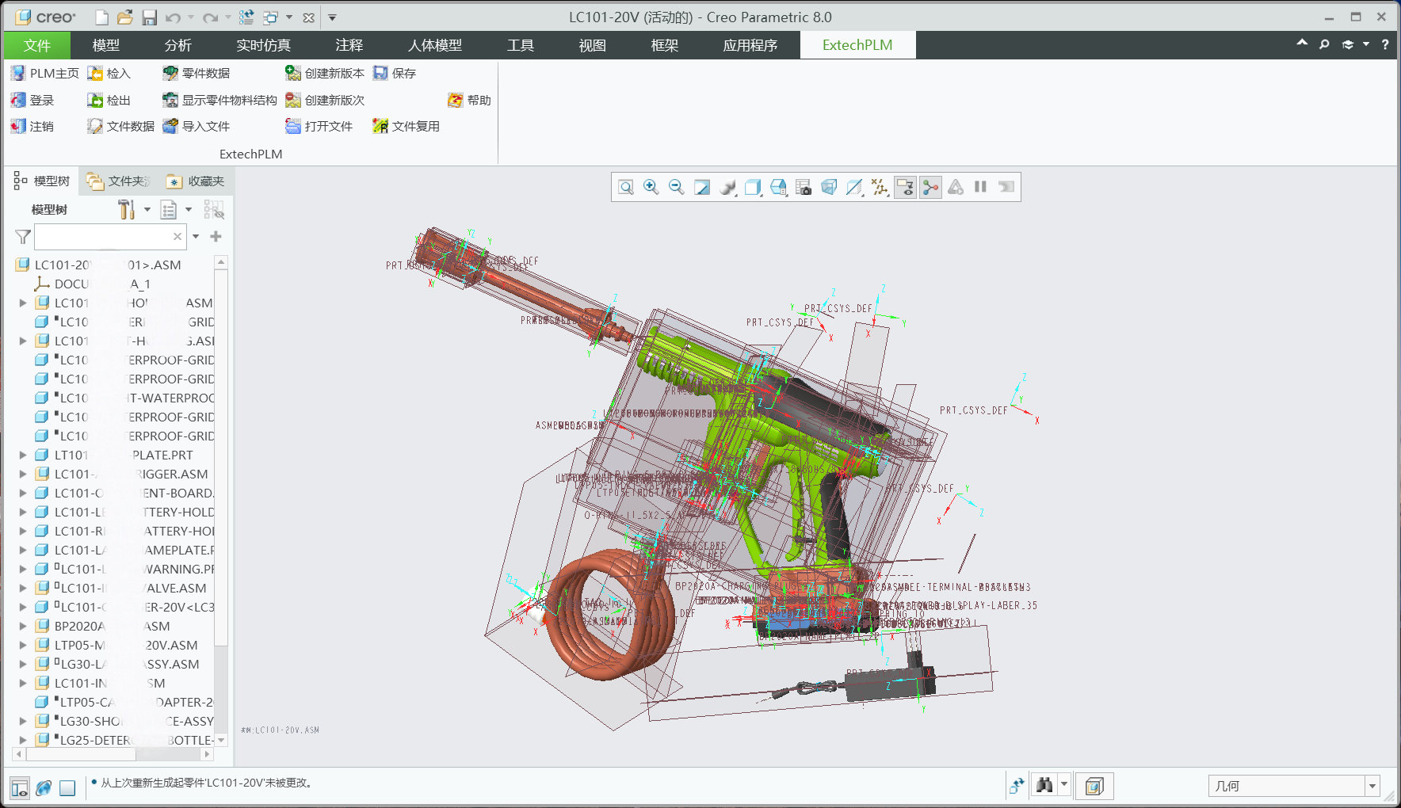Click the Regenerate icon in quick access toolbar

(x=246, y=17)
